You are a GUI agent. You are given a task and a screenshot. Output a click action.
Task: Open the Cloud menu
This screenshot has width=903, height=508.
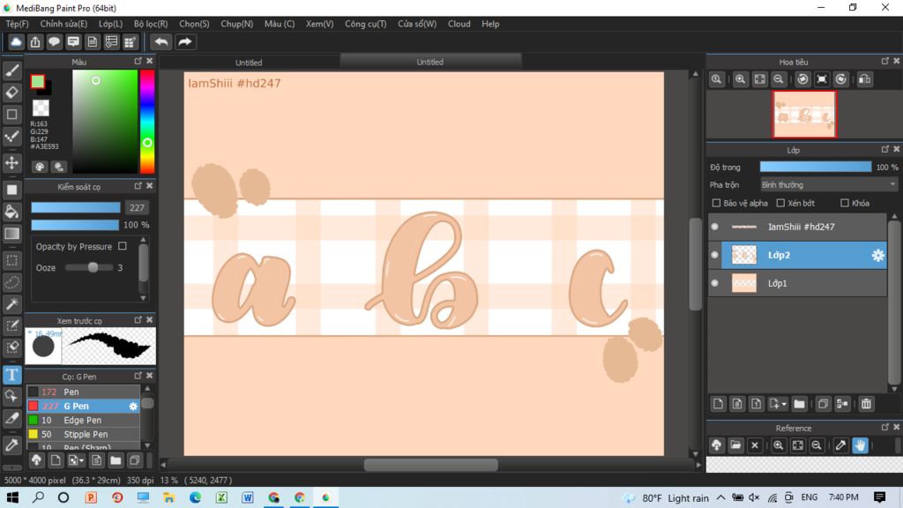[x=459, y=24]
